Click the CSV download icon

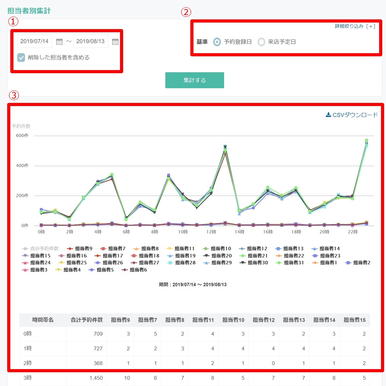[x=328, y=115]
